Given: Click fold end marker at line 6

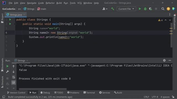Looking at the screenshot, I should [x=15, y=42].
